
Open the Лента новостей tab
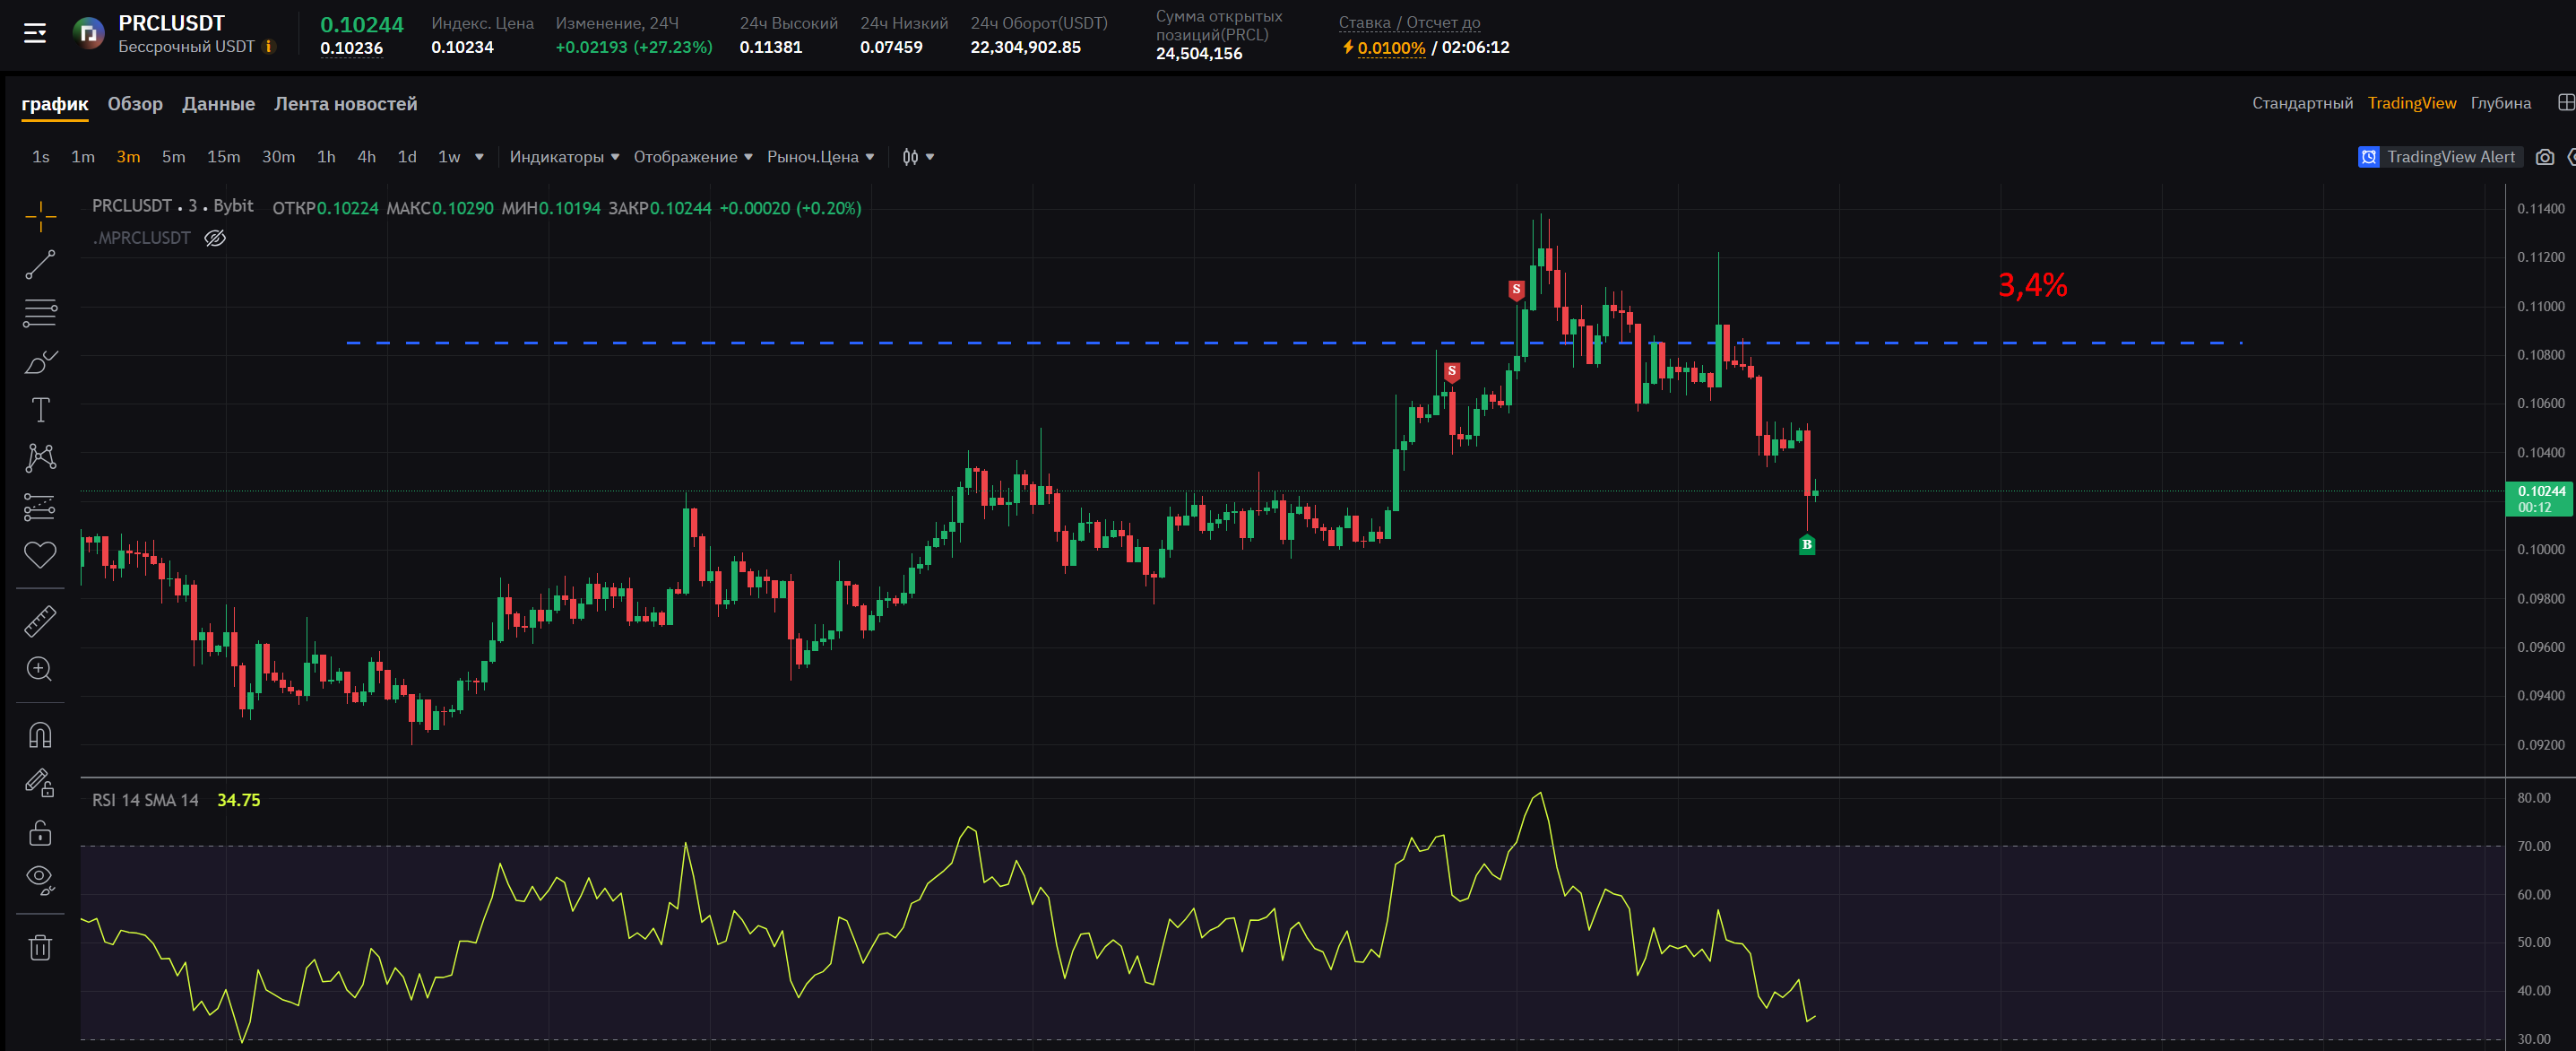click(x=345, y=104)
